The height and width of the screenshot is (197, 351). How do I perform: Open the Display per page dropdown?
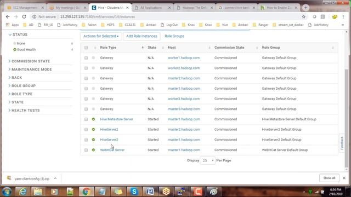(207, 160)
